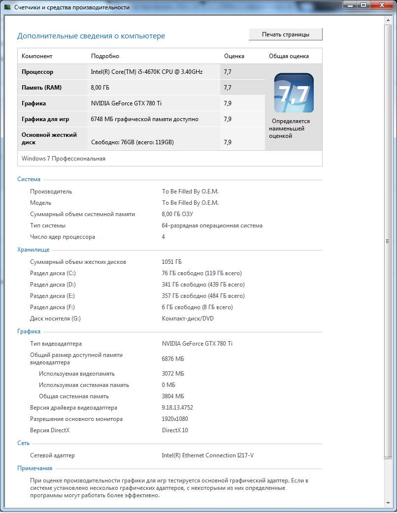397x513 pixels.
Task: Click 1920x1080 resolution value
Action: (x=175, y=419)
